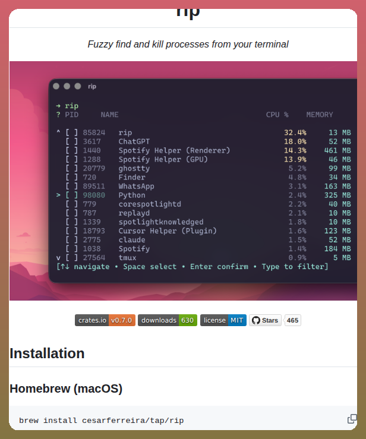The width and height of the screenshot is (366, 439).
Task: Click the downloads 630 badge
Action: (x=168, y=320)
